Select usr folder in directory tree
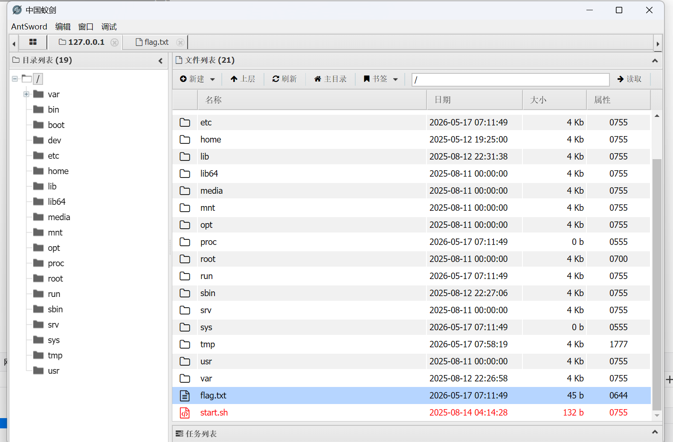 [54, 371]
